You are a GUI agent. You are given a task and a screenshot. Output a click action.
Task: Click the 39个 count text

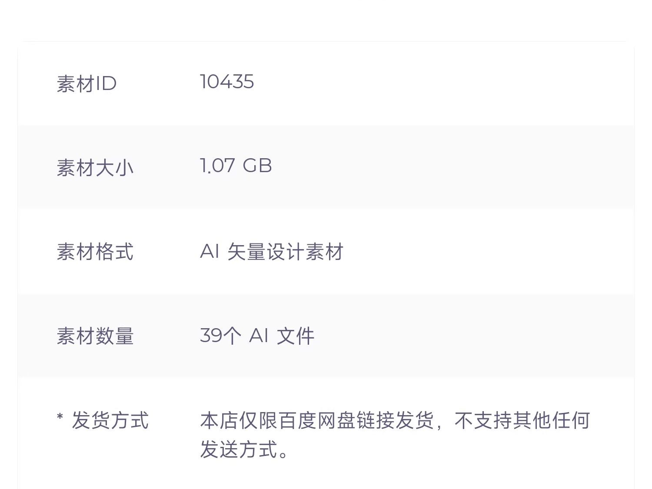220,336
